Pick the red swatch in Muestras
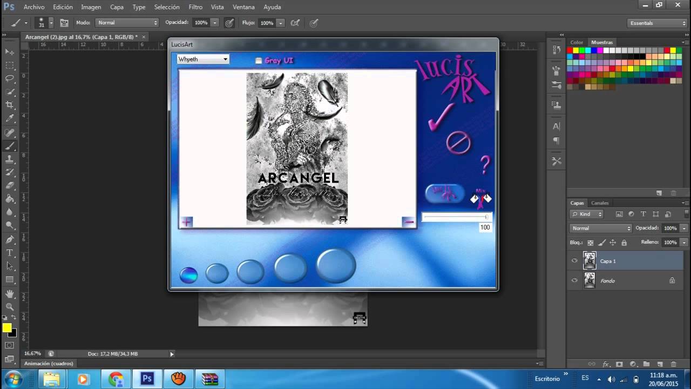Screen dimensions: 691x389 click(x=570, y=50)
